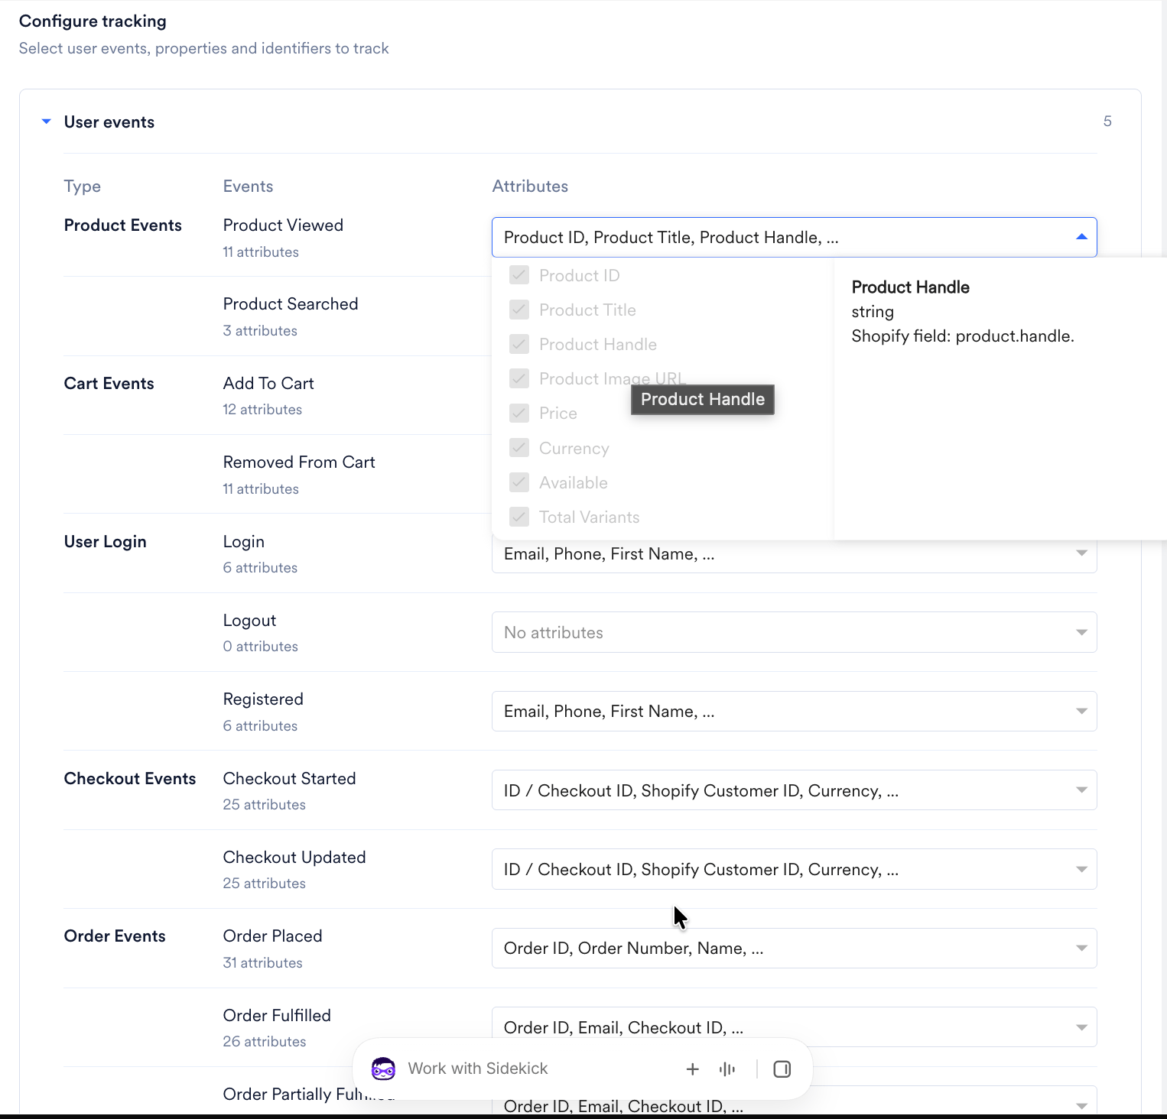Image resolution: width=1167 pixels, height=1119 pixels.
Task: Click the Cart Events type label
Action: coord(109,384)
